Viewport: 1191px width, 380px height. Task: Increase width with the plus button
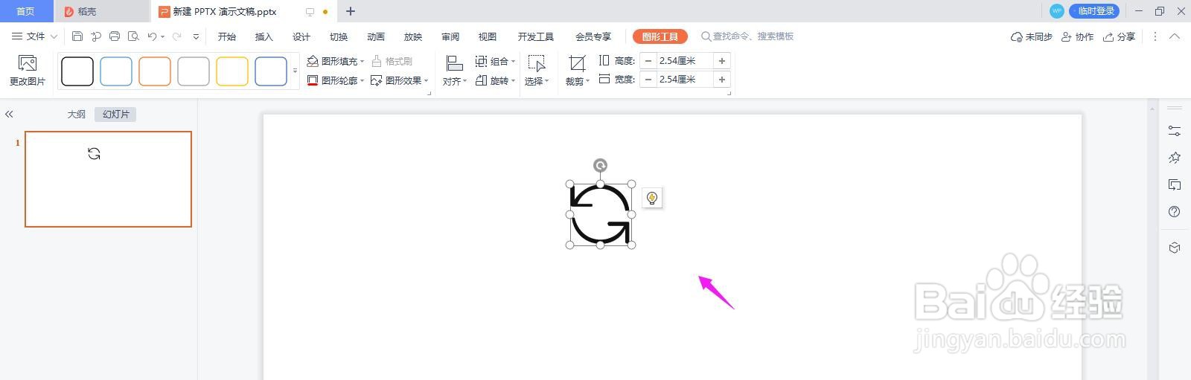(722, 80)
